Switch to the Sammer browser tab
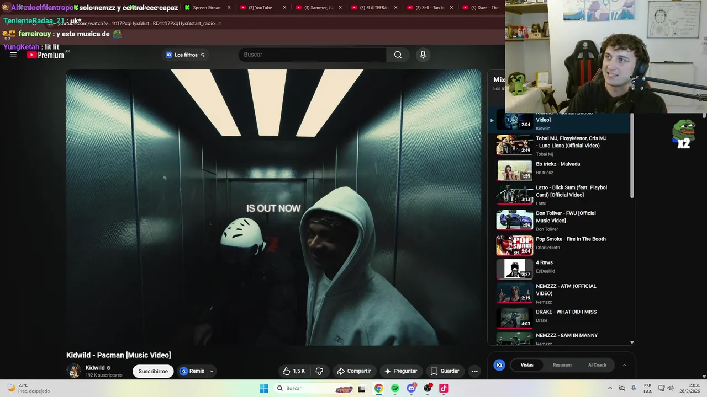707x397 pixels. 318,8
